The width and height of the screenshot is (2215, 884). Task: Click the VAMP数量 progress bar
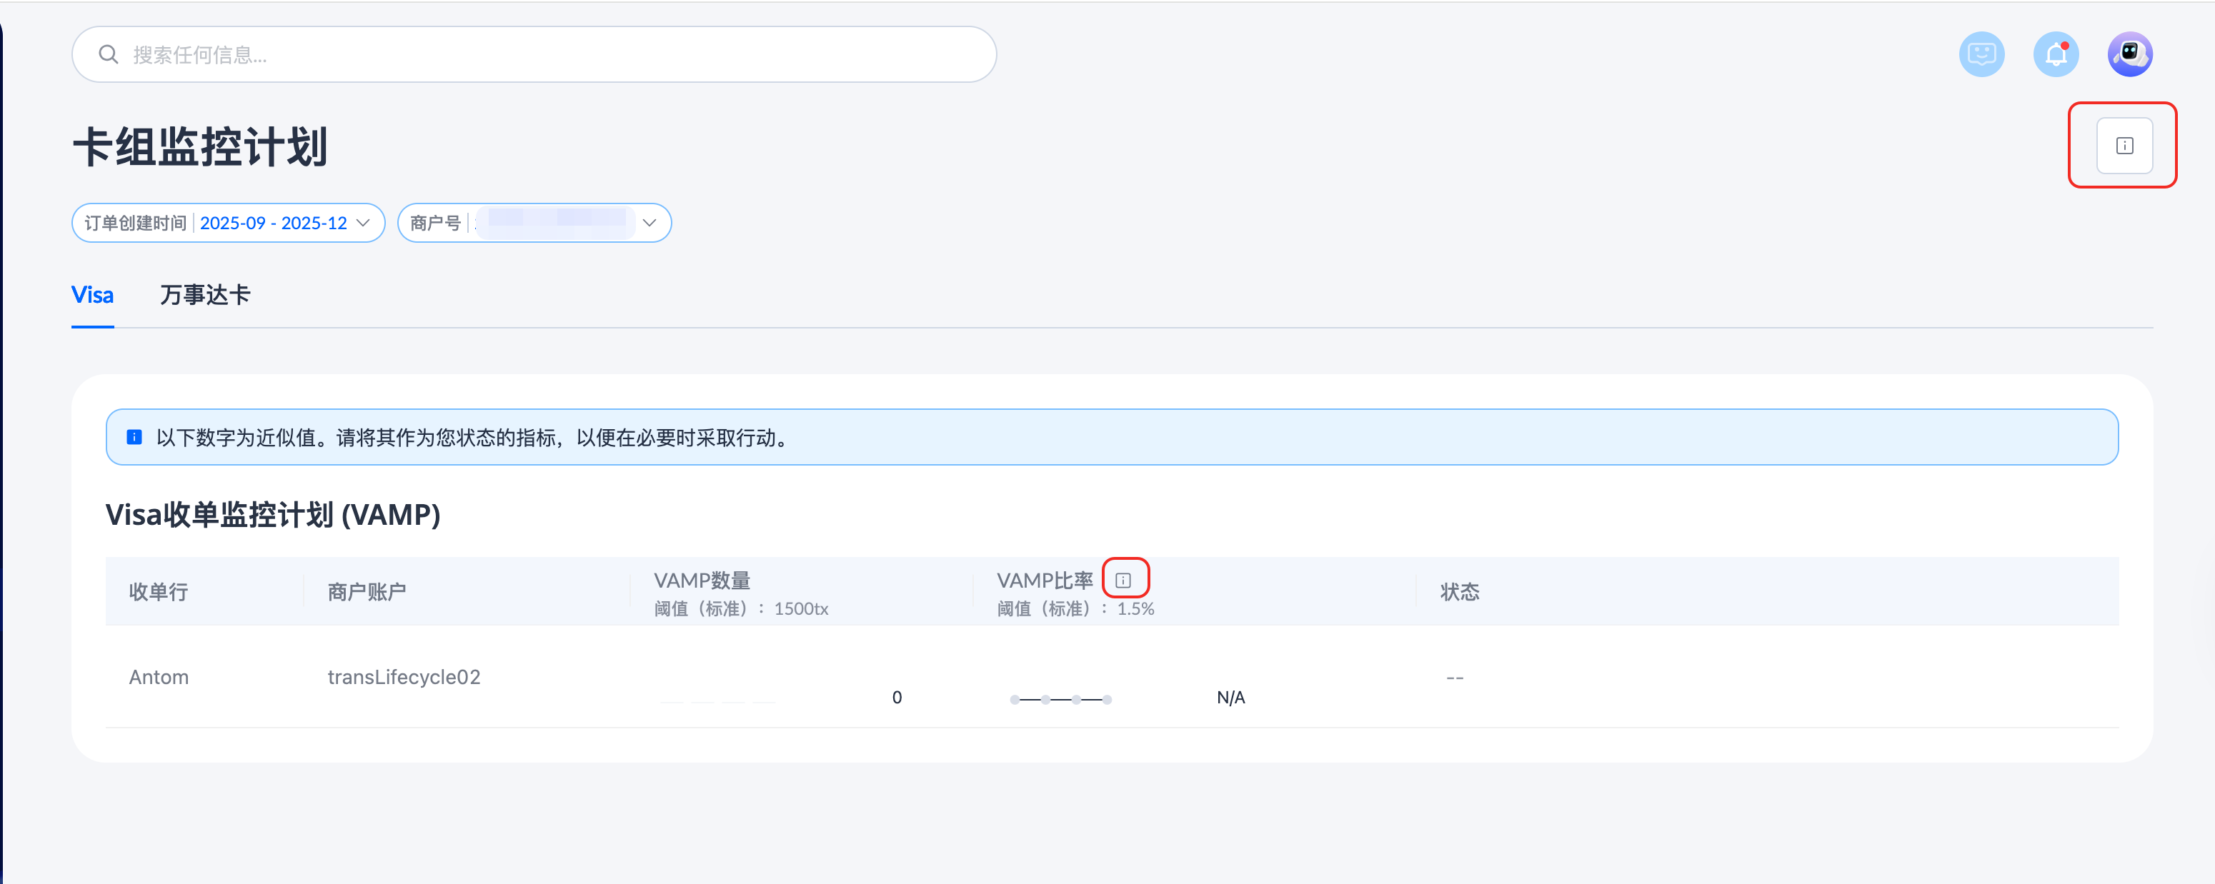point(718,701)
